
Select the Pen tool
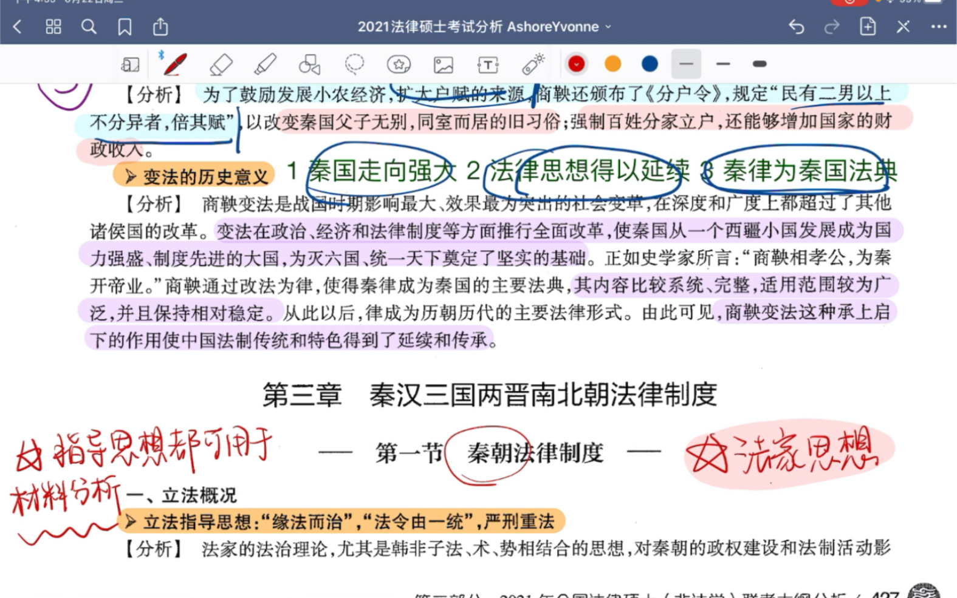click(x=174, y=64)
